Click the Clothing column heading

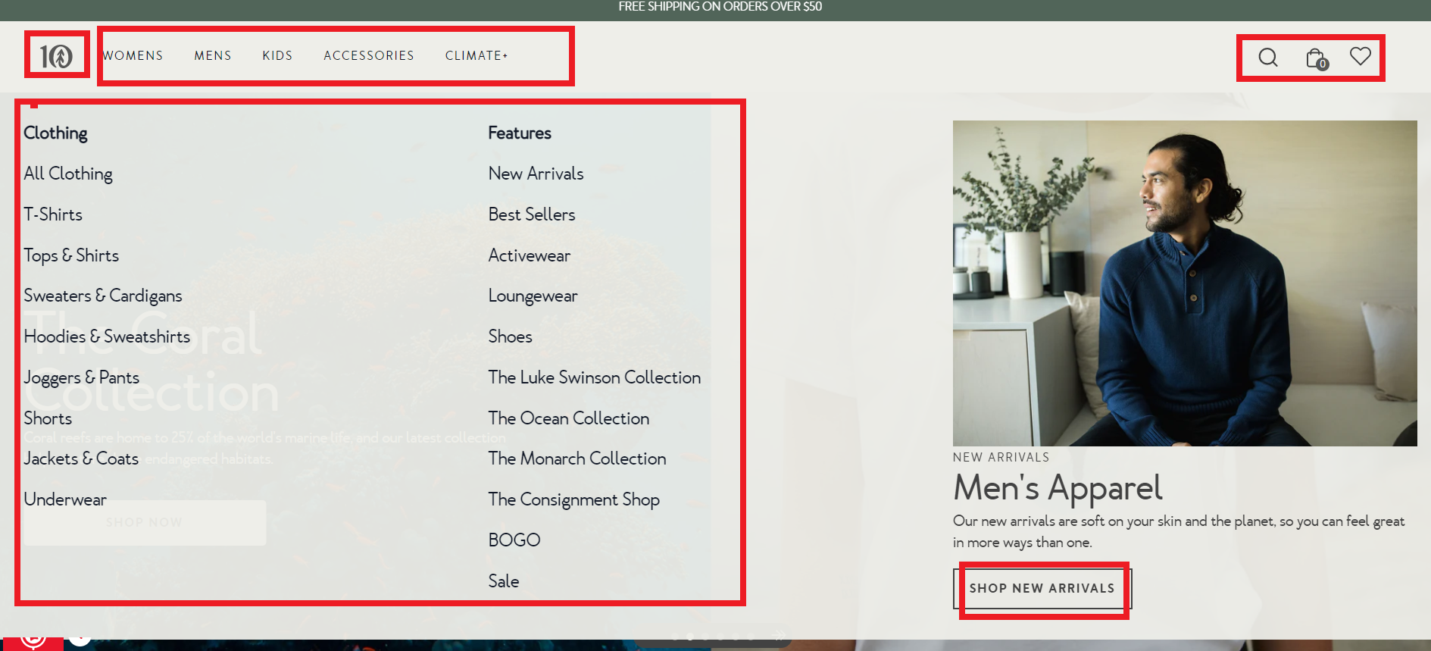click(x=55, y=133)
